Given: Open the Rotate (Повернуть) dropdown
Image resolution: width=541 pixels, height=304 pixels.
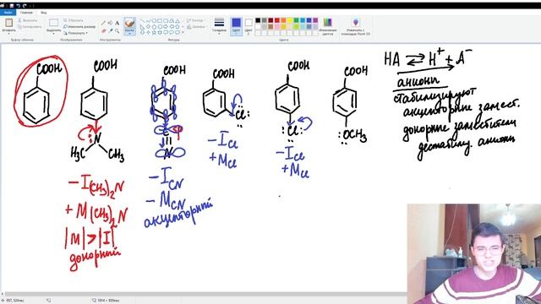Looking at the screenshot, I should click(x=75, y=33).
